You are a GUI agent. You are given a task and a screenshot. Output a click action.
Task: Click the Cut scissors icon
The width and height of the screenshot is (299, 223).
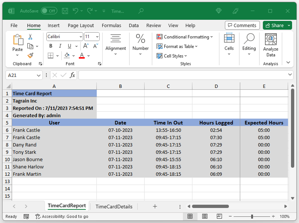(30, 37)
